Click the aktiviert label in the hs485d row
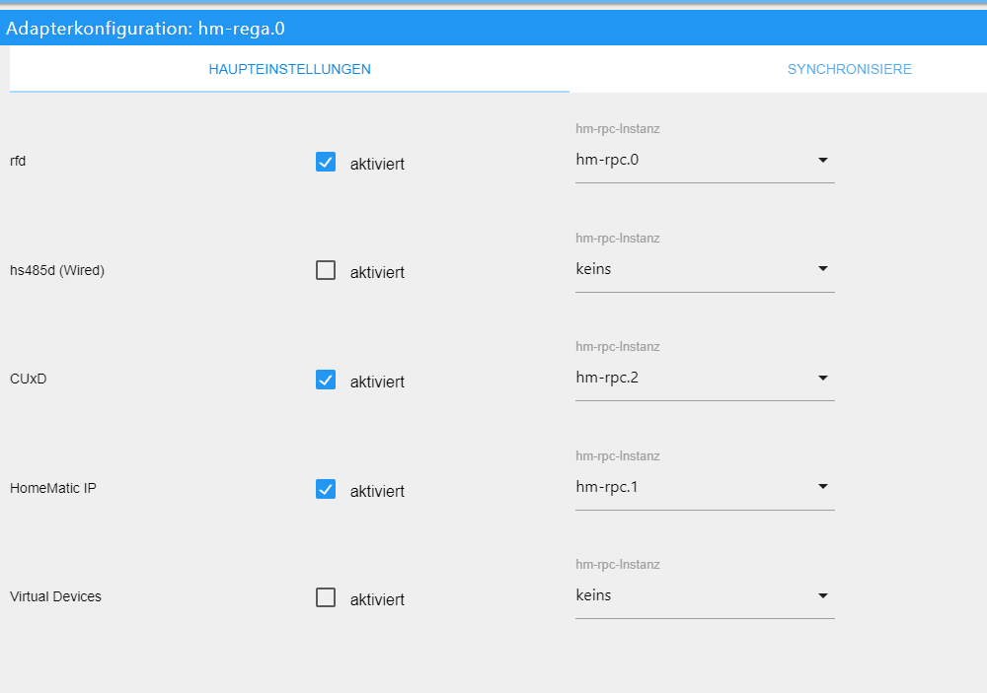This screenshot has width=987, height=693. [377, 272]
